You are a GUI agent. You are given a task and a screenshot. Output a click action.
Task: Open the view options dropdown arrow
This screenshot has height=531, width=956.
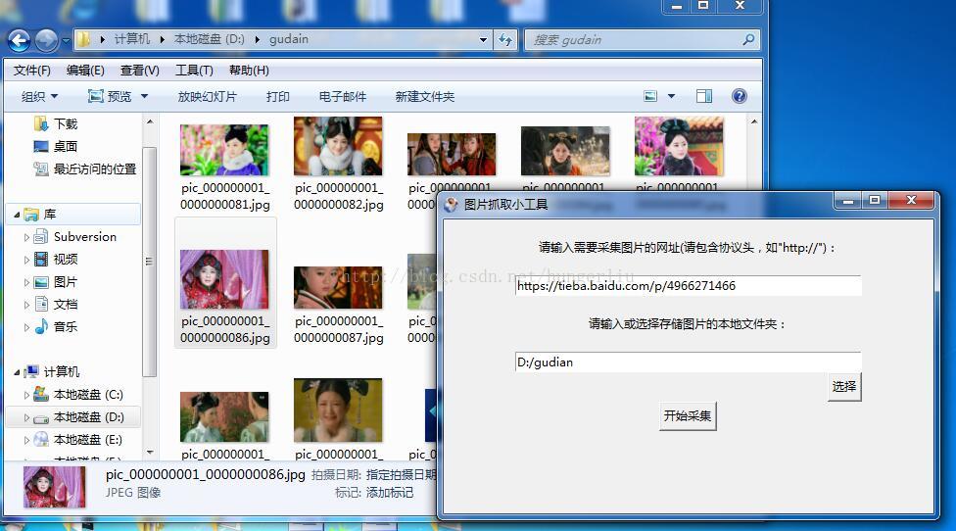[x=671, y=96]
